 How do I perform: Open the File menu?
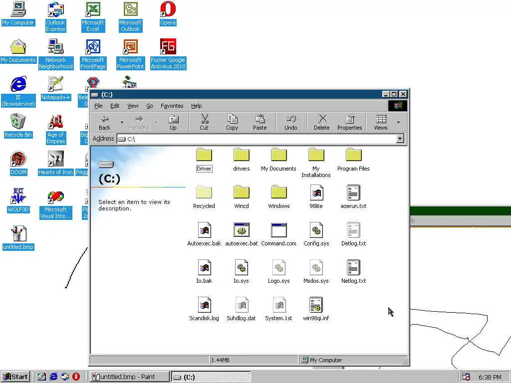pos(98,106)
